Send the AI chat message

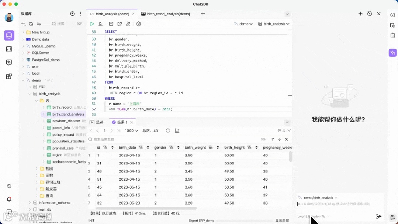tap(379, 216)
